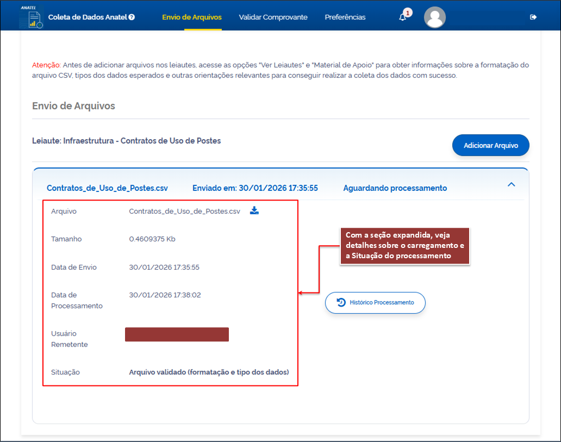Click the user profile avatar icon
The image size is (561, 442).
(x=434, y=17)
